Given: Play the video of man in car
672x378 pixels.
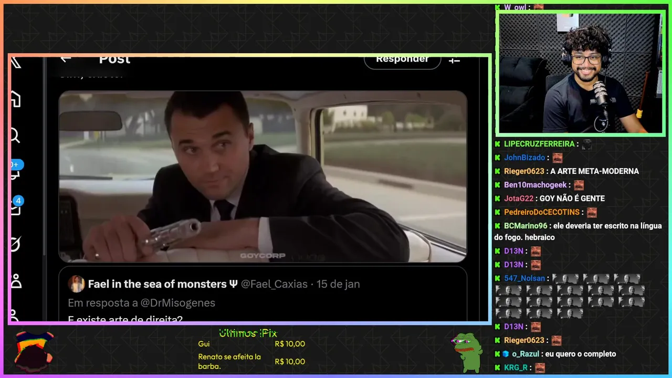Looking at the screenshot, I should [262, 176].
